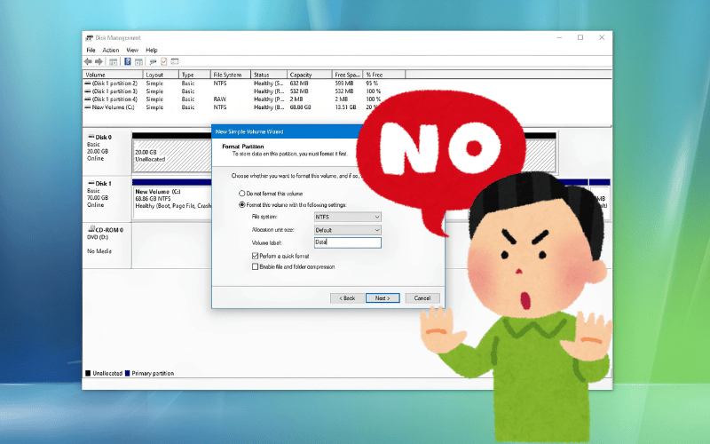
Task: Click the Forward arrow in the toolbar
Action: (99, 61)
